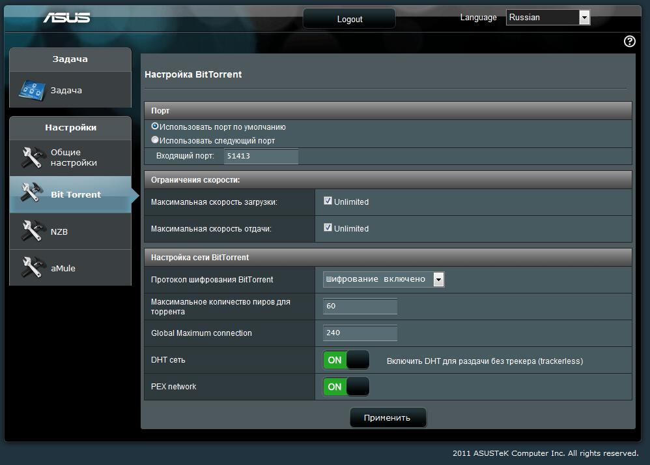Screen dimensions: 650x465
Task: Open aMule settings page
Action: pyautogui.click(x=70, y=268)
